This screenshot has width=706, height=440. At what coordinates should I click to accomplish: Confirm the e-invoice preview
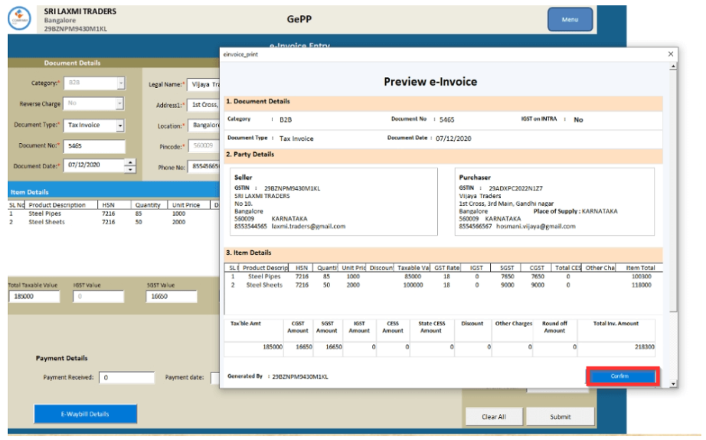[623, 376]
